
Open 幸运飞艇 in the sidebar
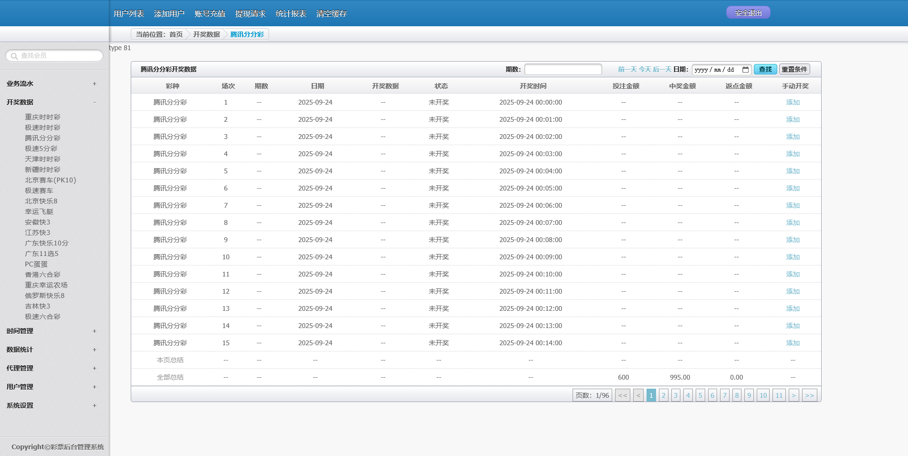[39, 212]
